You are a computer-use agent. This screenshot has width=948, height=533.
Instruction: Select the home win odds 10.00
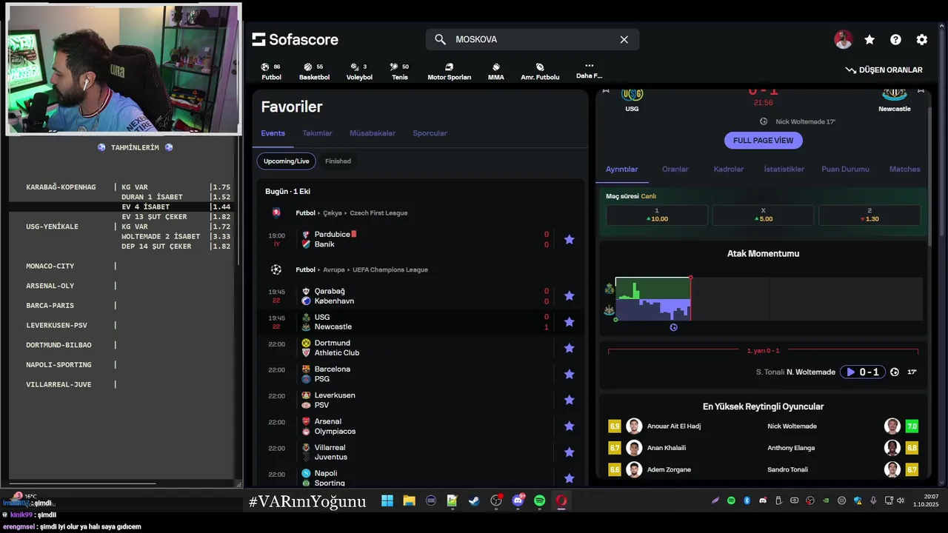point(657,215)
